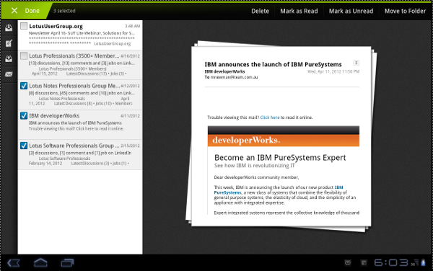Uncheck the IBM developerWorks message checkbox
Screen dimensions: 433x271
(24, 115)
